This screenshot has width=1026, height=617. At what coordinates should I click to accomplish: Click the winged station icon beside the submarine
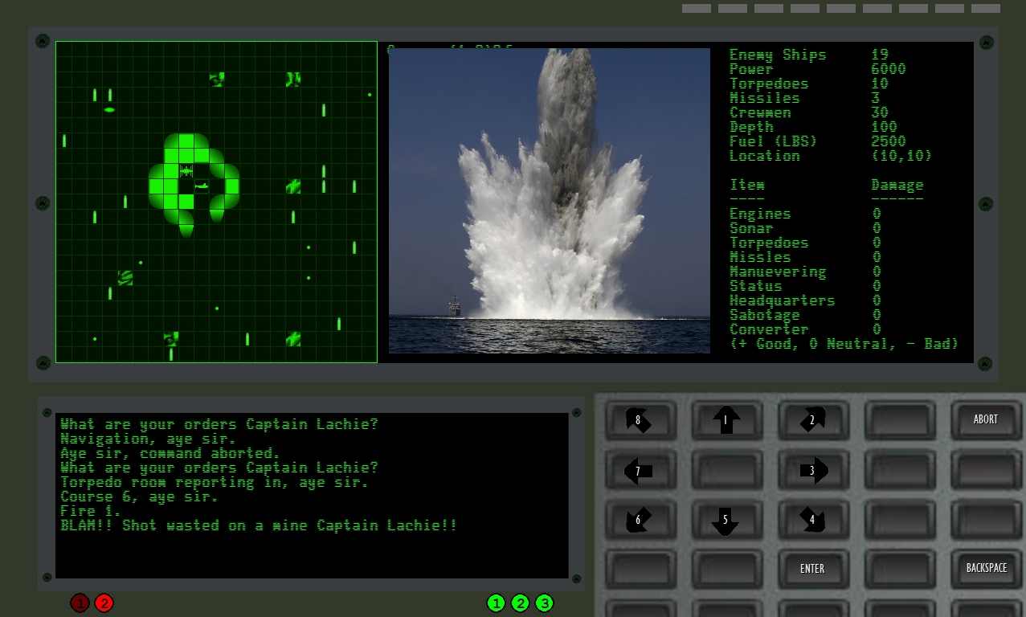click(x=186, y=171)
